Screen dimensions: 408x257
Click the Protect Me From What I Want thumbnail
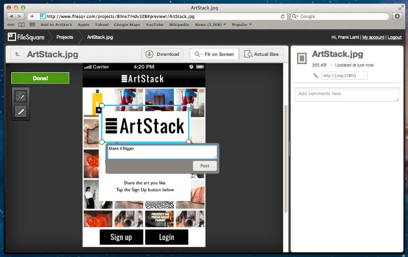coord(159,219)
